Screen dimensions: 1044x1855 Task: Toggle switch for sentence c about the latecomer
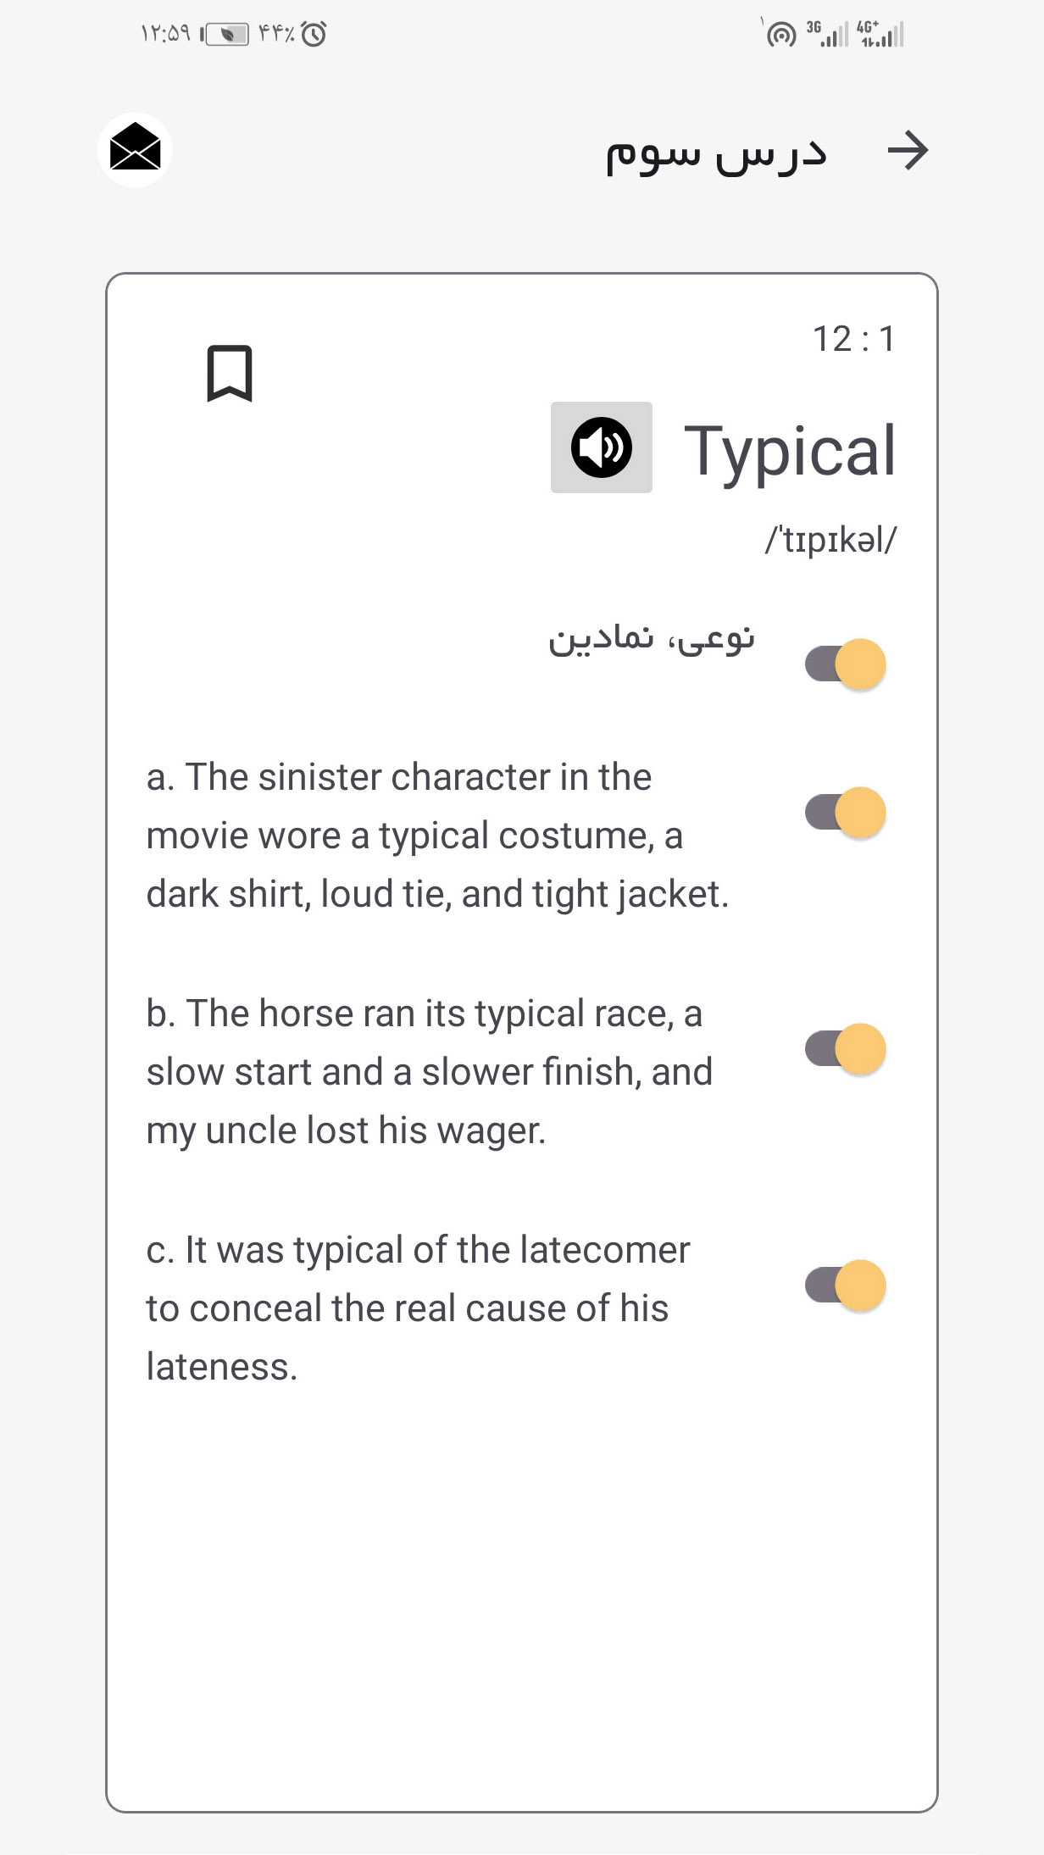click(845, 1286)
